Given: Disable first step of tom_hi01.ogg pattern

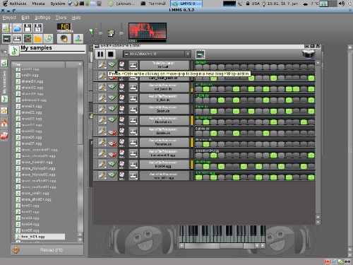Looking at the screenshot, I should tap(198, 177).
